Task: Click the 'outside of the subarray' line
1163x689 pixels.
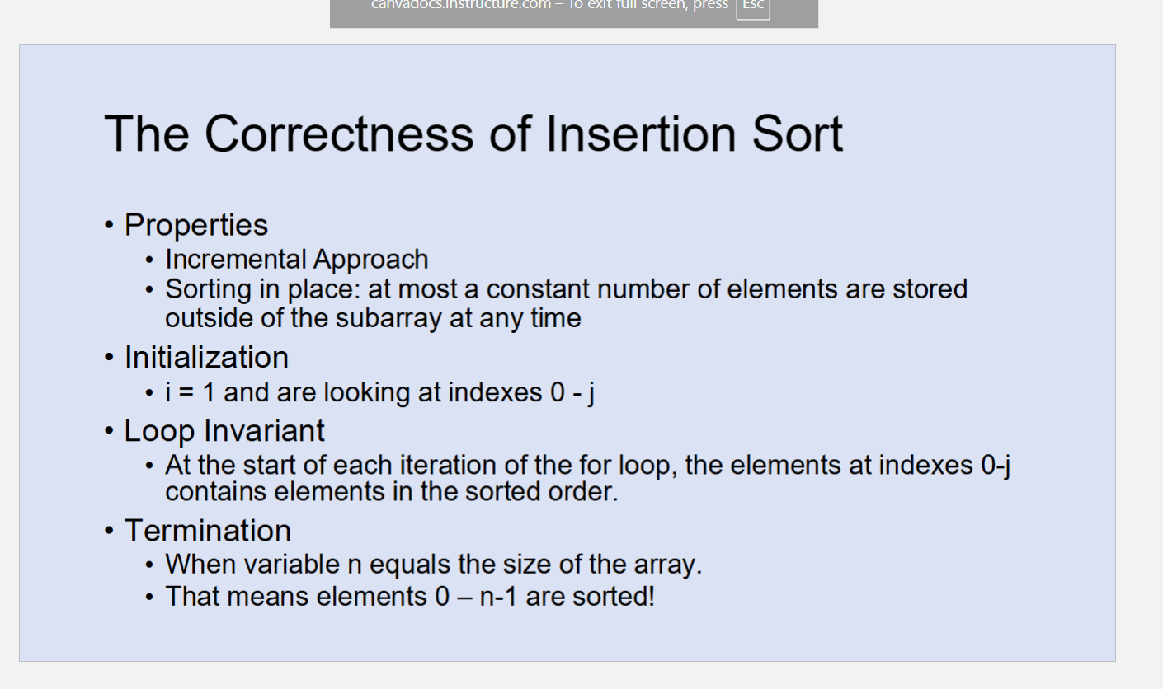Action: pyautogui.click(x=373, y=318)
